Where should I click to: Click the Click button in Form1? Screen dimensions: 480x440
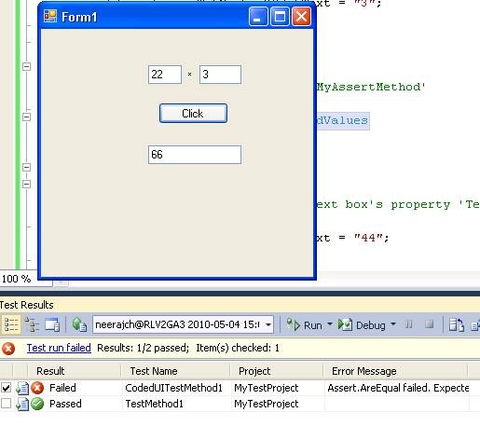click(193, 114)
